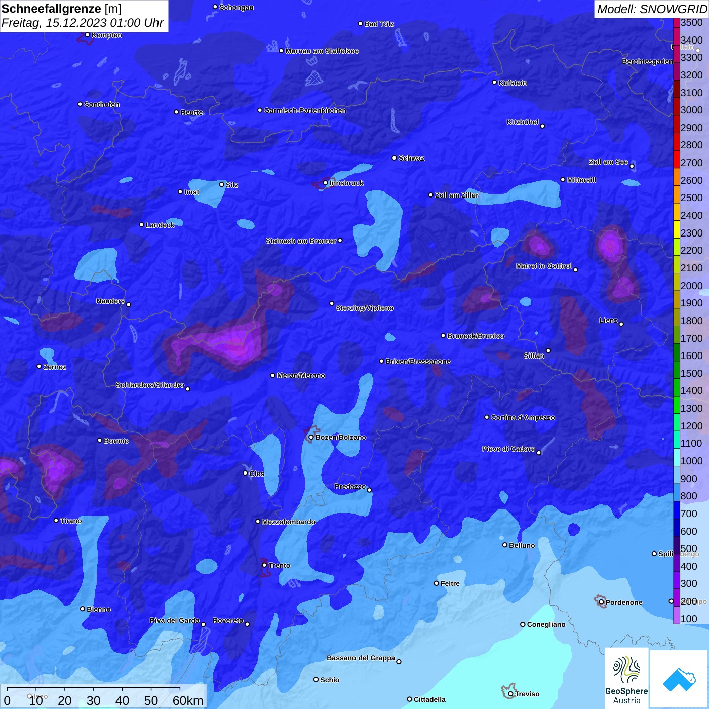The height and width of the screenshot is (709, 709).
Task: Click the 'Cittadella' label
Action: tap(429, 699)
